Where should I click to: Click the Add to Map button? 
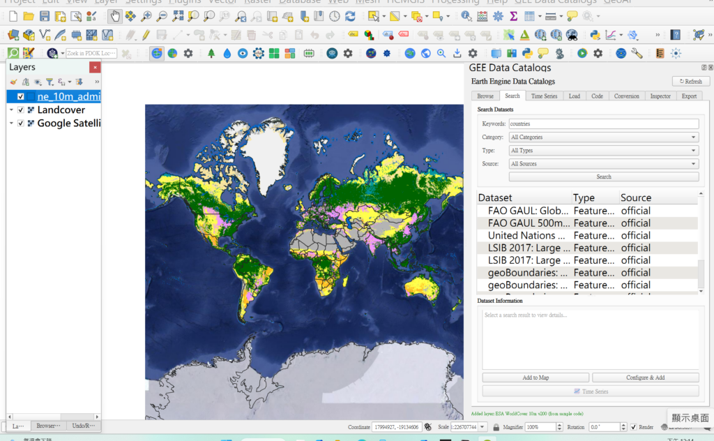click(x=535, y=378)
